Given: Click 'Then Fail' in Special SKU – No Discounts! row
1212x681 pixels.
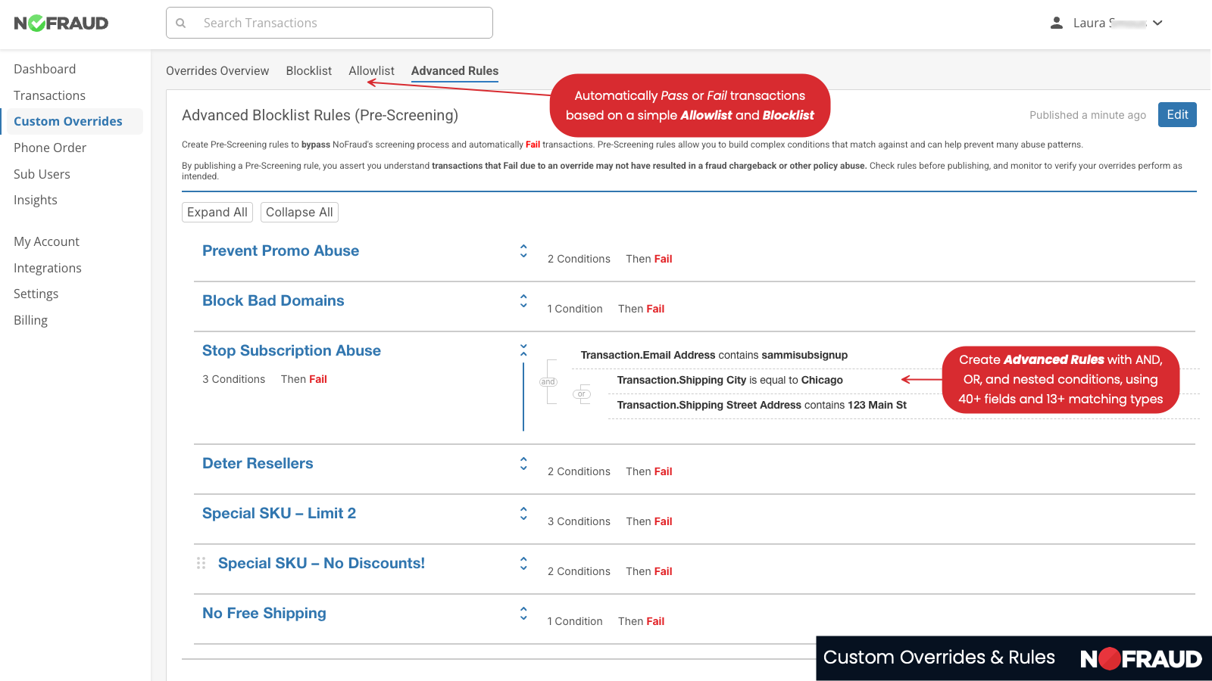Looking at the screenshot, I should pos(649,571).
